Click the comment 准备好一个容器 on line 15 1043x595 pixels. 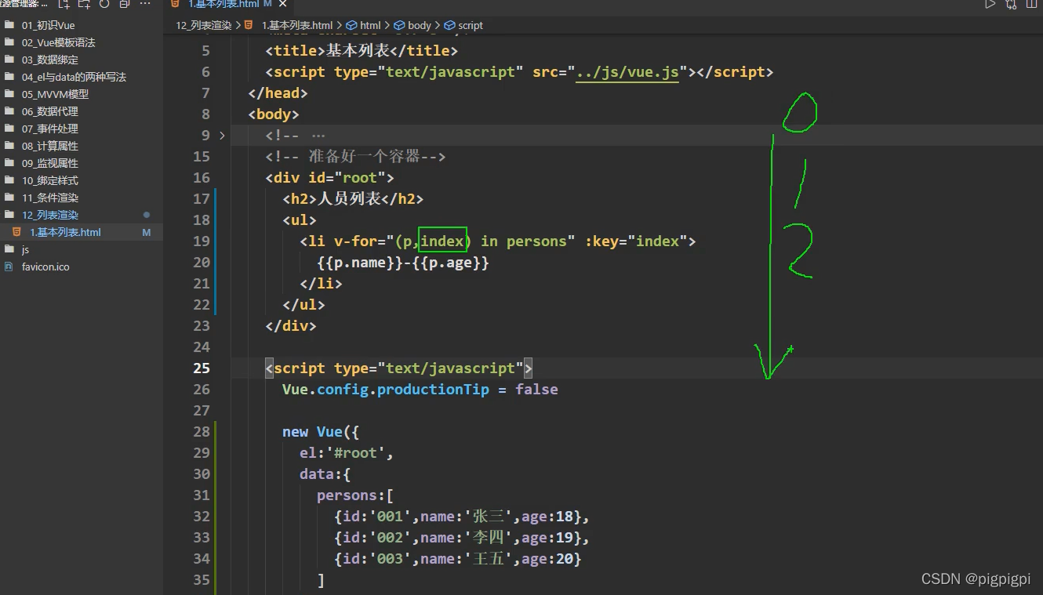point(364,157)
